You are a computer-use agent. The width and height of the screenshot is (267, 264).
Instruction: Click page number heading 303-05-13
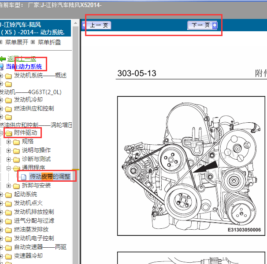click(x=137, y=73)
